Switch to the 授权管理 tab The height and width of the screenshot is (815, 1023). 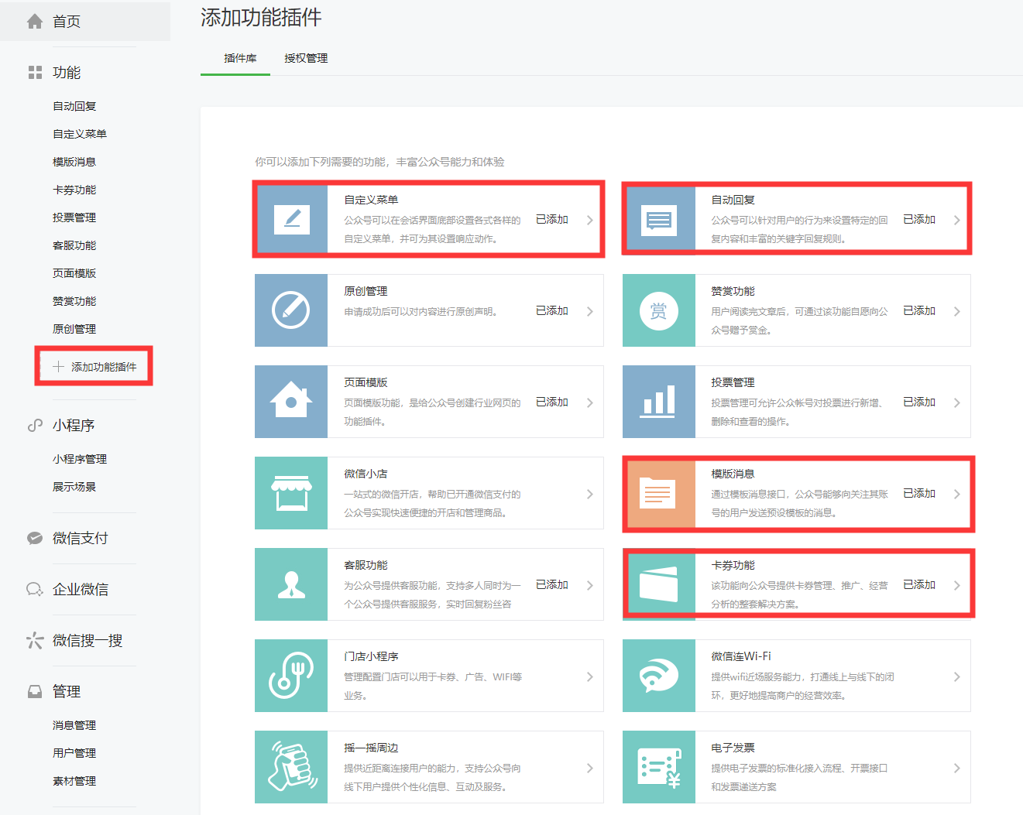coord(306,58)
